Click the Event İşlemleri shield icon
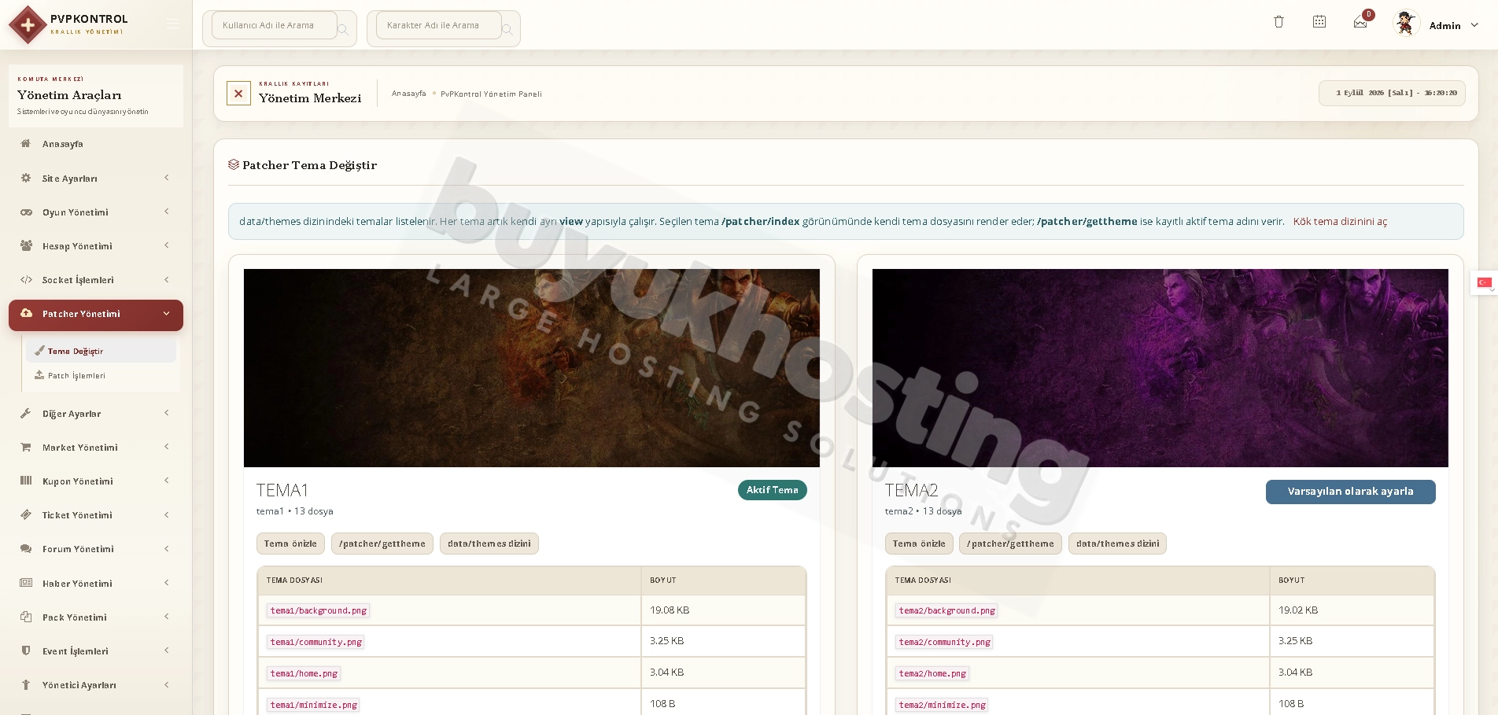This screenshot has height=715, width=1498. click(26, 651)
